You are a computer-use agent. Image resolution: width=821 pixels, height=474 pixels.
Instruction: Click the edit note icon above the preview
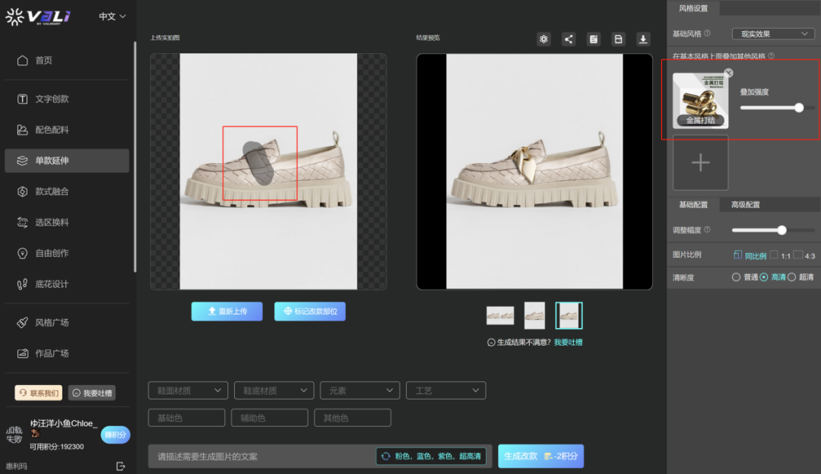tap(594, 39)
